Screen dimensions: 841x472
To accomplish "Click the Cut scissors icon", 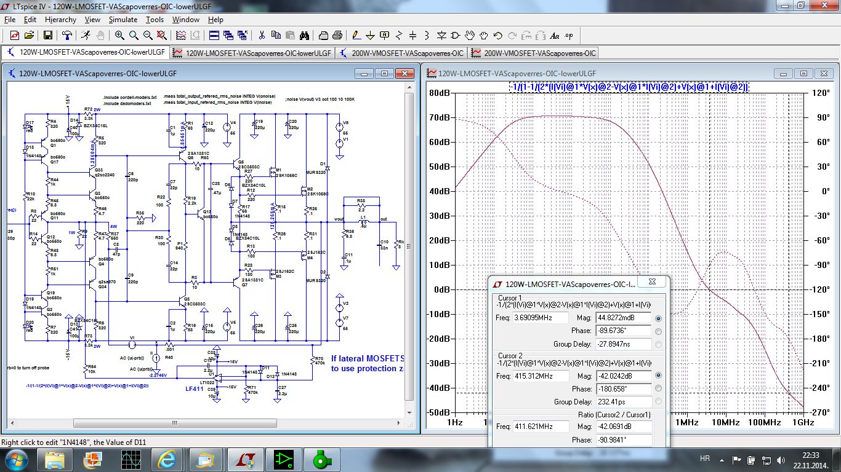I will tap(262, 35).
